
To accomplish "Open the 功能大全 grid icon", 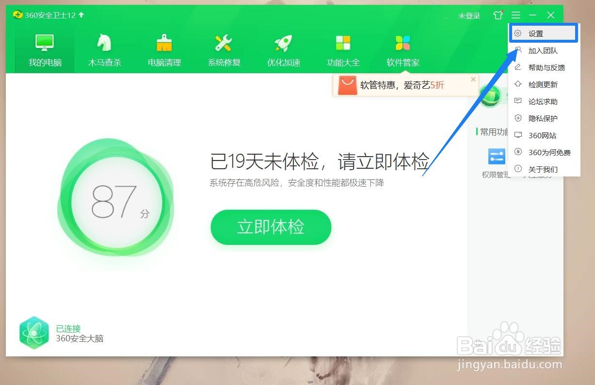I will [343, 43].
